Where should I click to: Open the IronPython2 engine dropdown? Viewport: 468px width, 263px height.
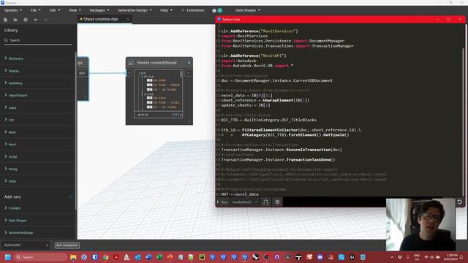pos(245,202)
